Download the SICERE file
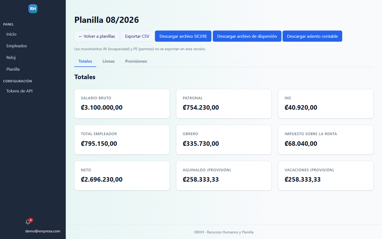 (x=183, y=36)
